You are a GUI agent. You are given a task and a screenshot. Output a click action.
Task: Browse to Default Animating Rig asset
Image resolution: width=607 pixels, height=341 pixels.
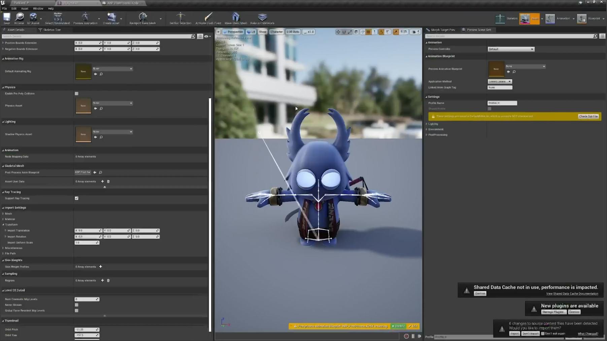point(101,74)
